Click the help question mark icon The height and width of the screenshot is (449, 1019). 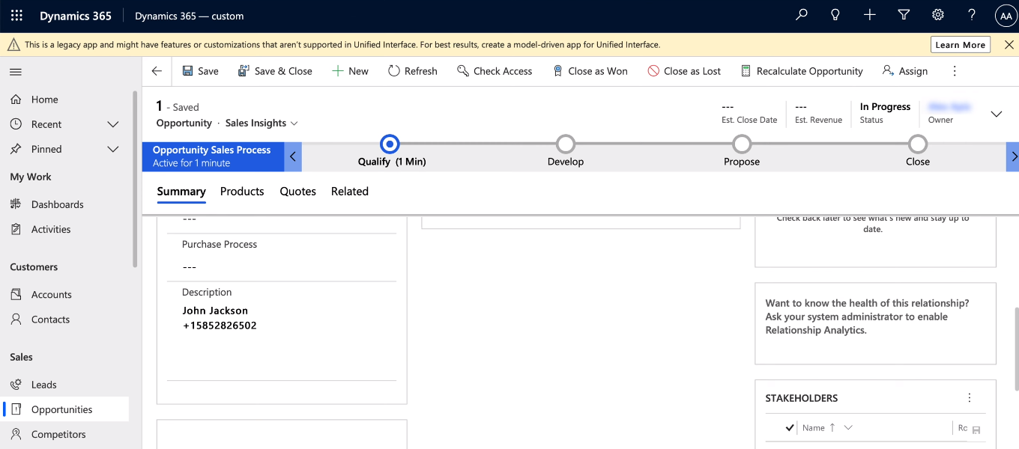click(x=972, y=15)
